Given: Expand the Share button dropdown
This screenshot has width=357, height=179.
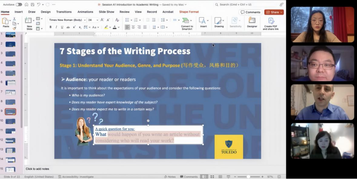Looking at the screenshot, I should click(281, 12).
